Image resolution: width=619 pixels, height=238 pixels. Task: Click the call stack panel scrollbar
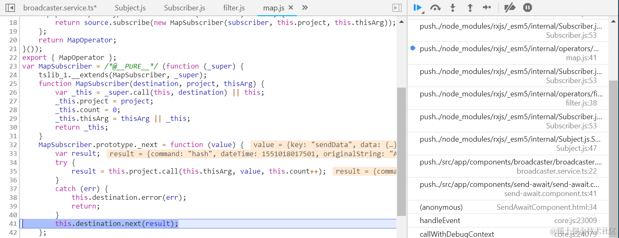point(613,158)
